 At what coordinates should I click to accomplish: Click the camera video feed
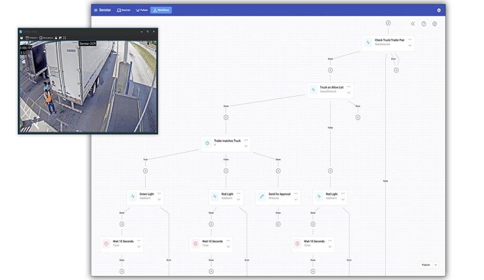click(x=88, y=86)
